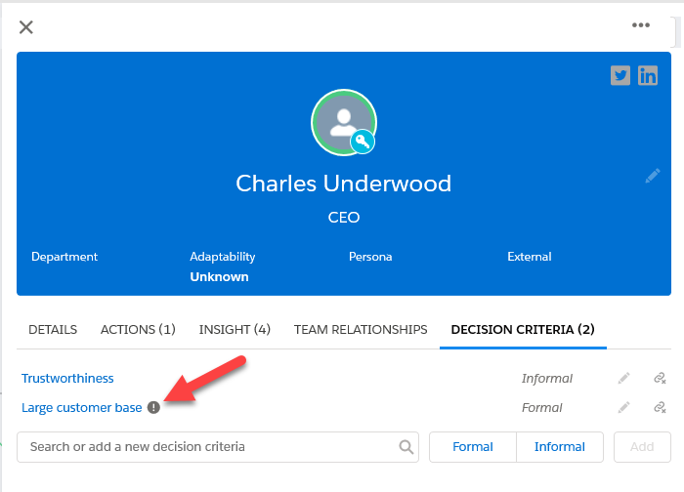Screen dimensions: 684x492
Task: Edit the Trustworthiness criteria with pencil icon
Action: pyautogui.click(x=623, y=378)
